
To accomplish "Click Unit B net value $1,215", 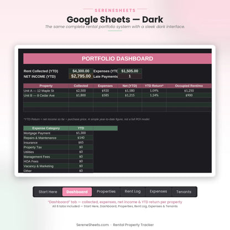I will pos(130,96).
